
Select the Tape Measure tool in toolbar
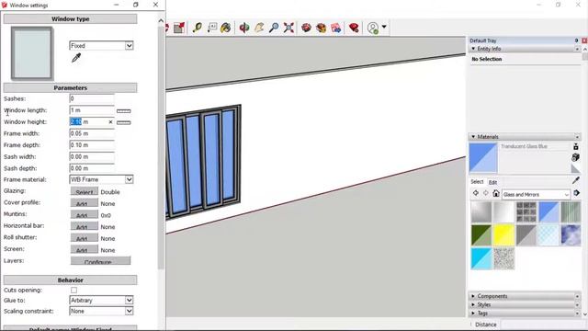198,28
